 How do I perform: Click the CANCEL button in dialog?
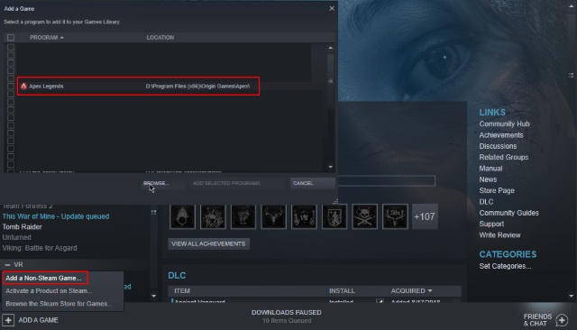312,183
